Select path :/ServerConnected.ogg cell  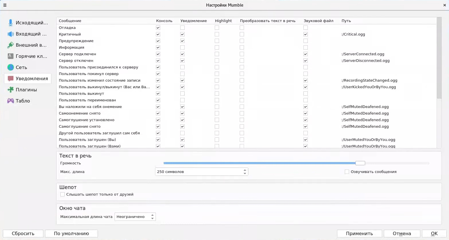pos(363,54)
